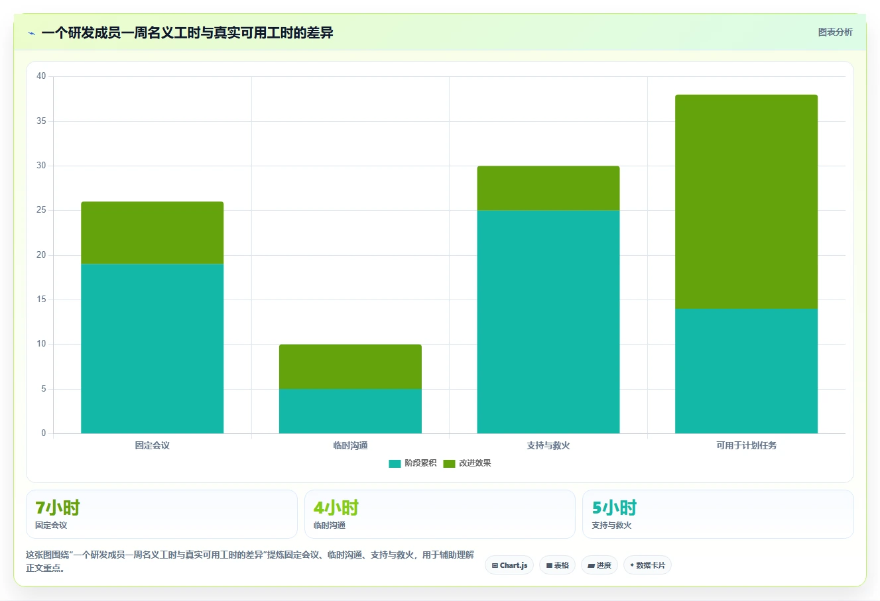Open the 5小时 支持与救火 data card

(x=718, y=514)
